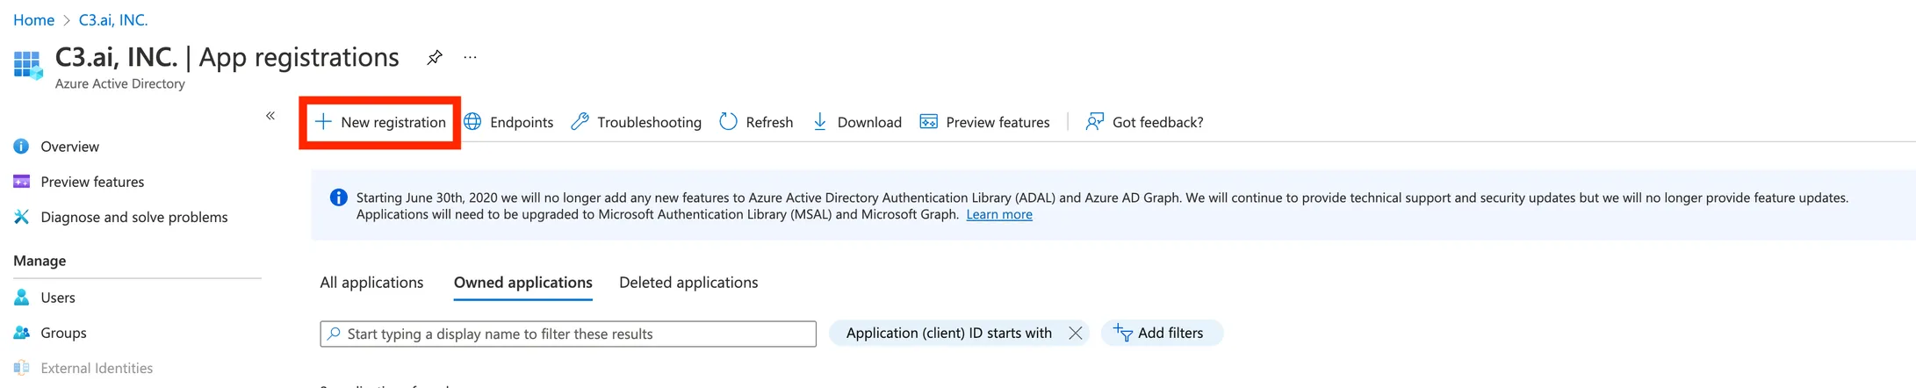
Task: Open Diagnose and solve problems
Action: pos(133,217)
